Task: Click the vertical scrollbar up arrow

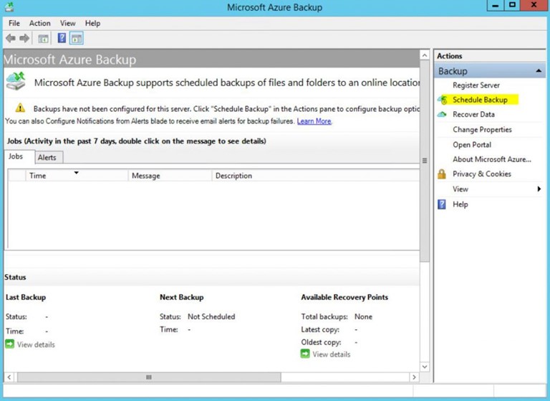Action: 425,55
